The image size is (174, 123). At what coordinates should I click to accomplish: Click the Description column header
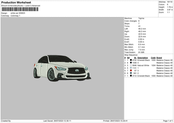tap(143, 57)
